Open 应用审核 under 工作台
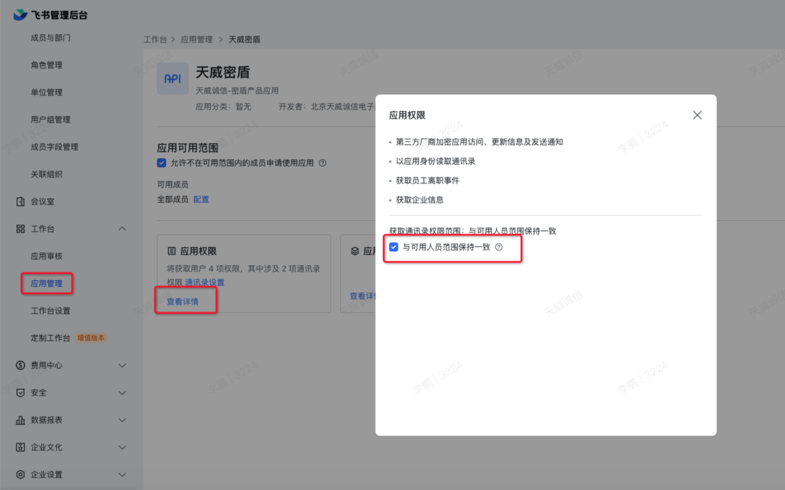The height and width of the screenshot is (490, 785). (x=46, y=256)
